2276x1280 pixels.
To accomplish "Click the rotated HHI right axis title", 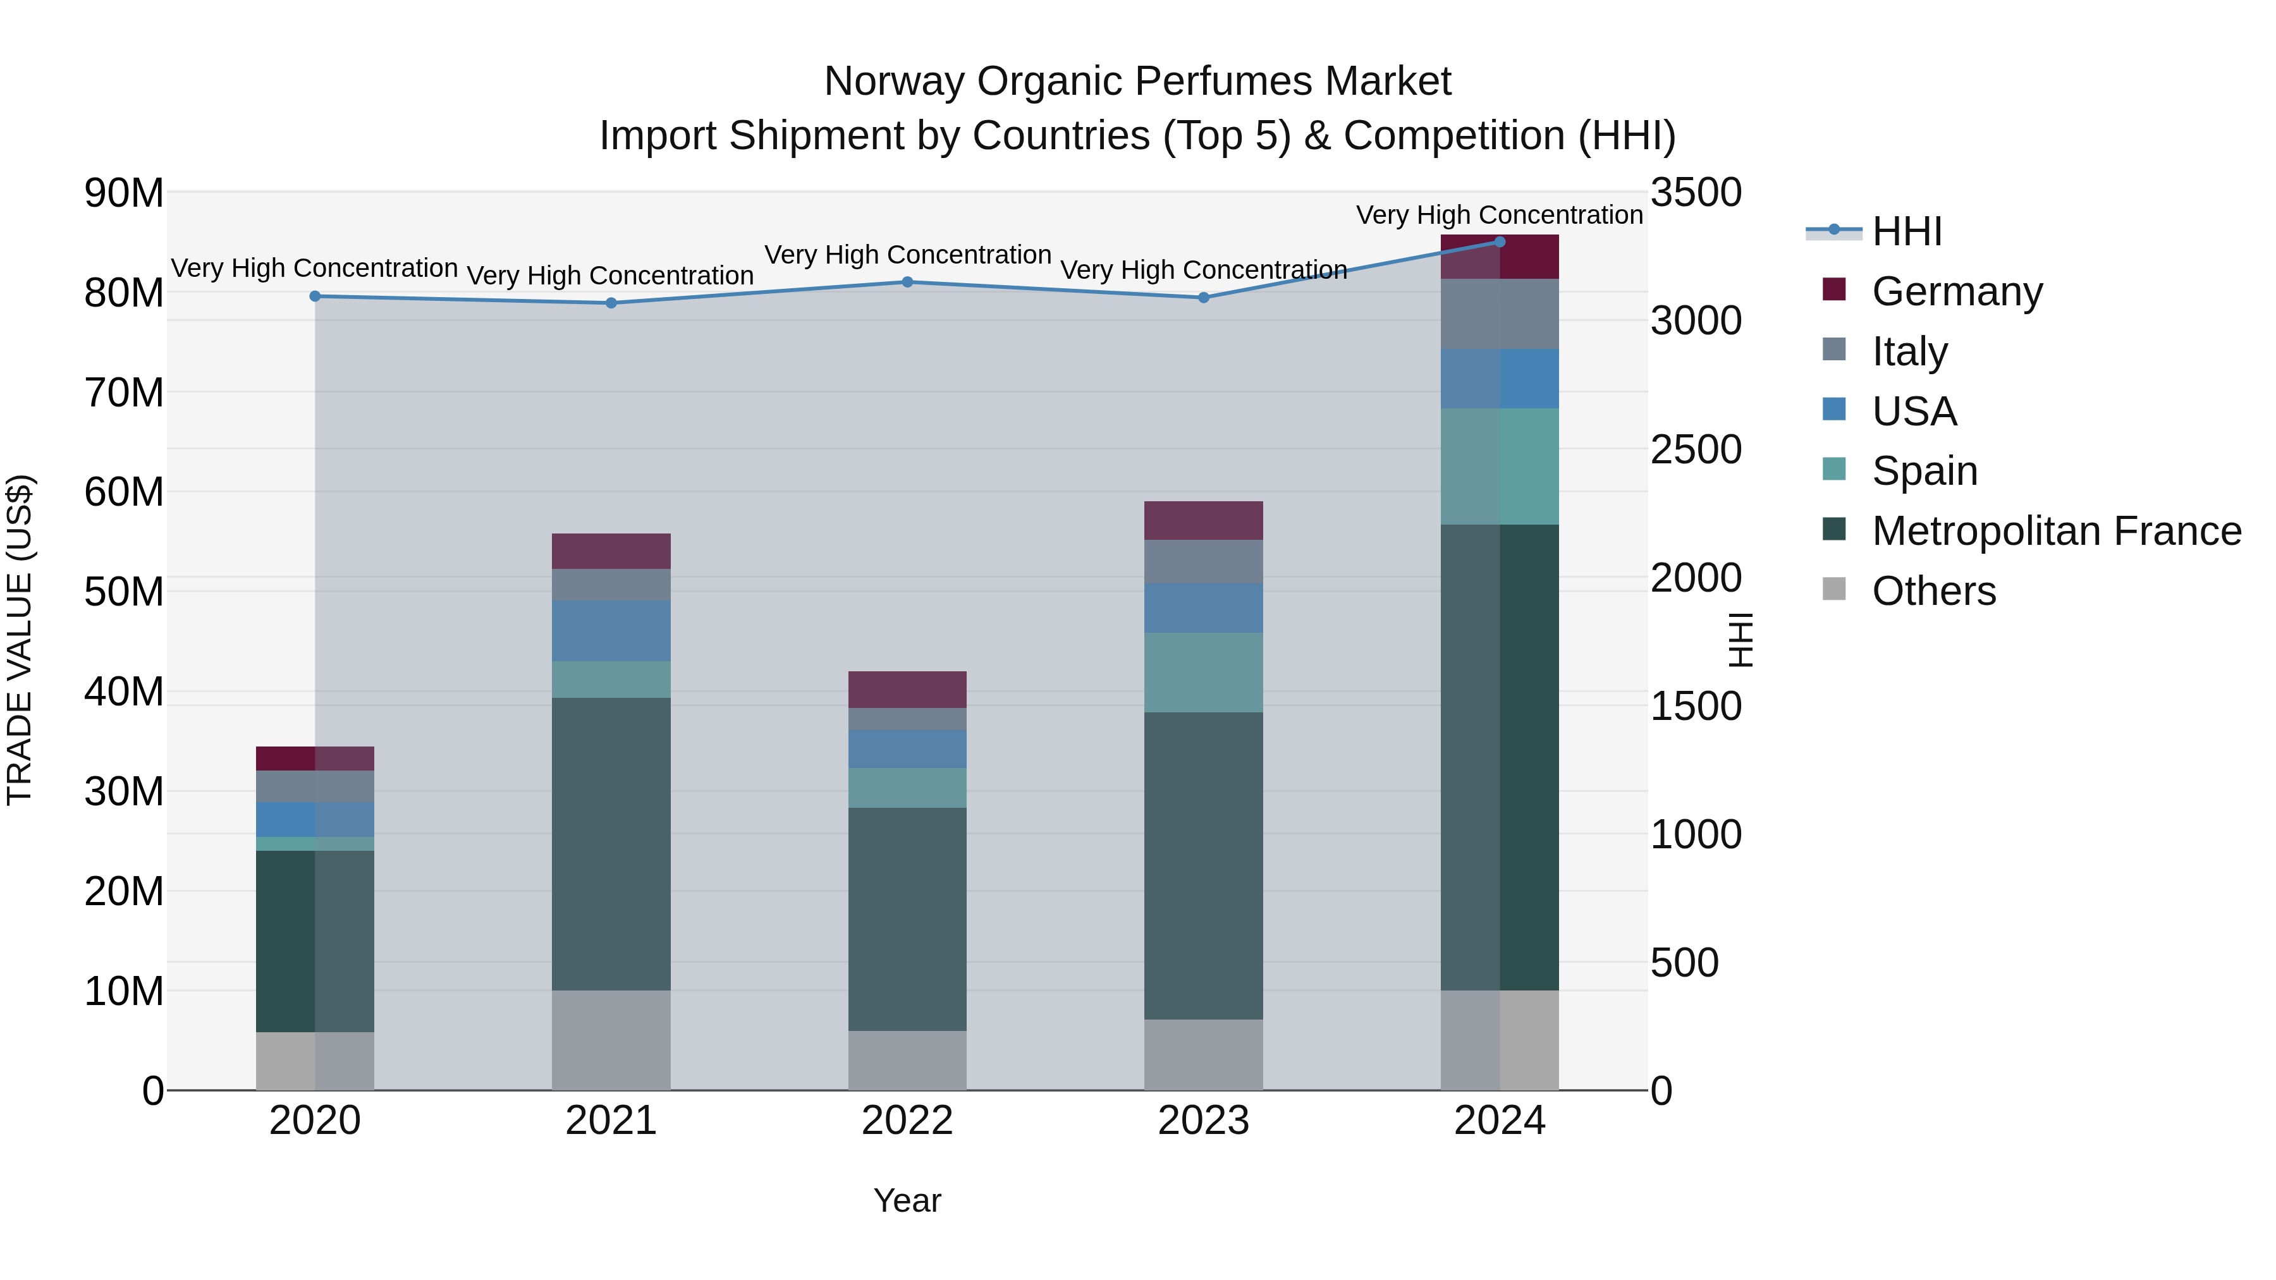I will (1741, 640).
